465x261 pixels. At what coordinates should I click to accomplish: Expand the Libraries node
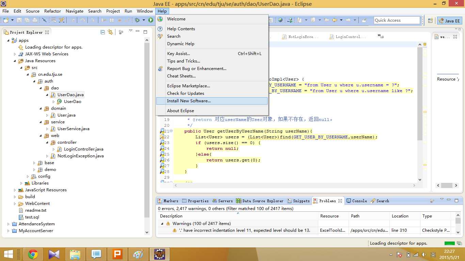tap(21, 183)
